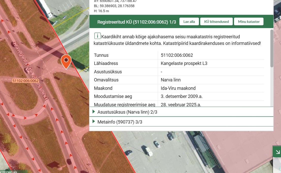This screenshot has height=173, width=281.
Task: Click the info panel's vertical scrollbar thumb
Action: click(272, 48)
